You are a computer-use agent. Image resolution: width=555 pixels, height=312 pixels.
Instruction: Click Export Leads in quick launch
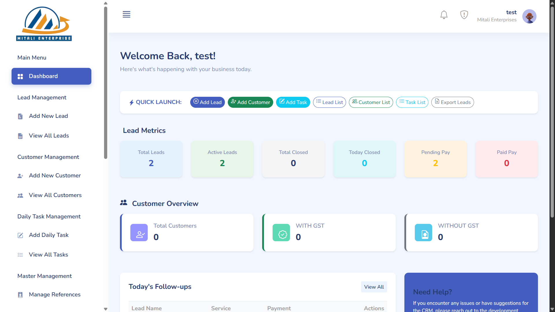tap(452, 102)
